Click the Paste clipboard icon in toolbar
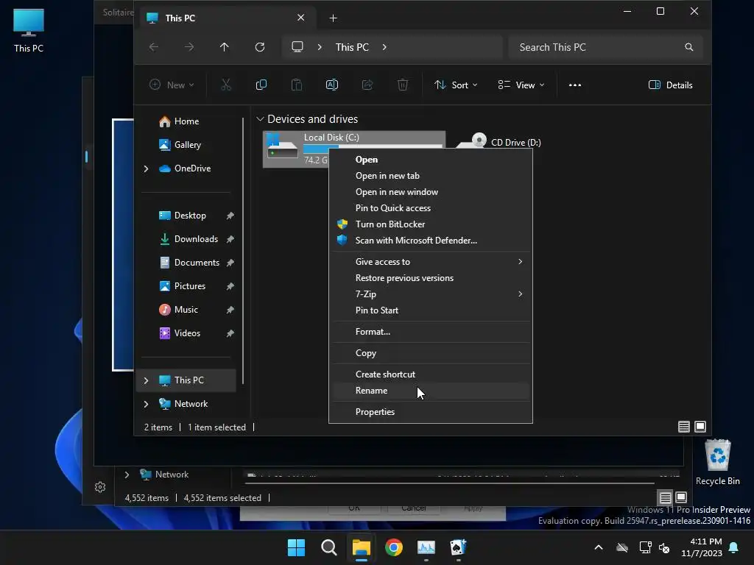 (297, 85)
